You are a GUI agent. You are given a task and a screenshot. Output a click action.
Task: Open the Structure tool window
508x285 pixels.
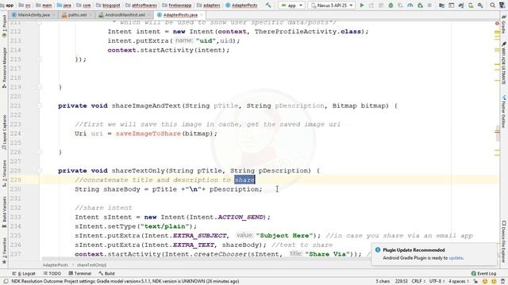4,173
